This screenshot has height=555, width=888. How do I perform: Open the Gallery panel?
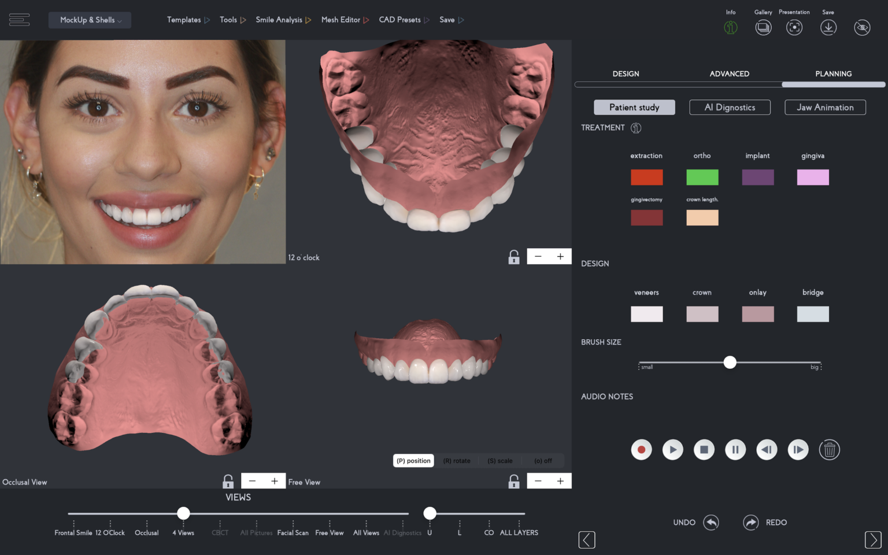point(763,27)
